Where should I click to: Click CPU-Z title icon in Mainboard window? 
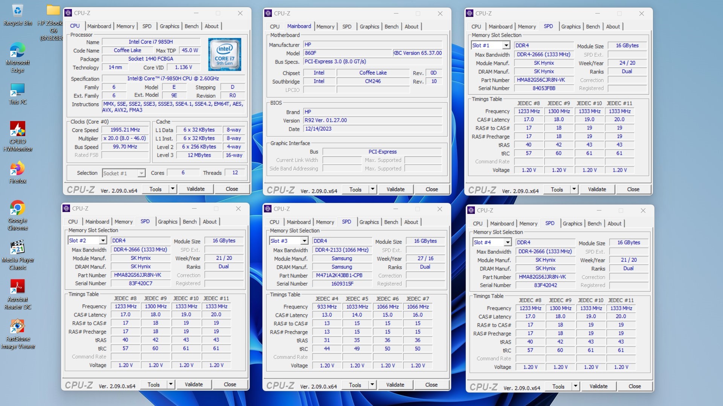[268, 14]
